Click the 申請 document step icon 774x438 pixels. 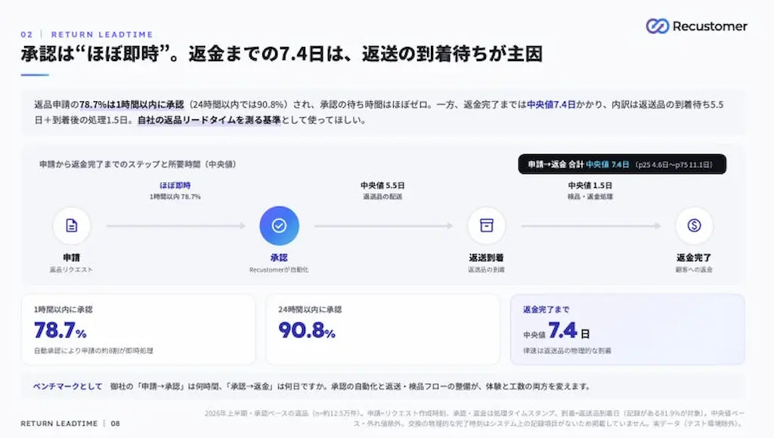(72, 225)
